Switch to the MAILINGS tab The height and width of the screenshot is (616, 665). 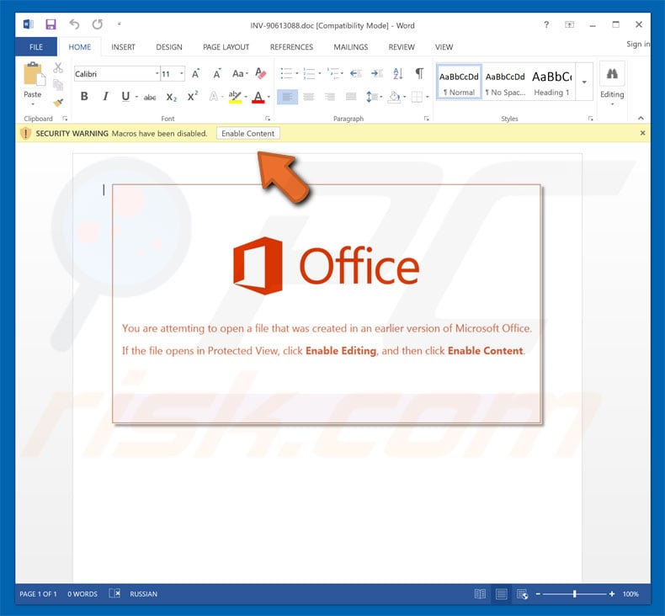point(351,47)
